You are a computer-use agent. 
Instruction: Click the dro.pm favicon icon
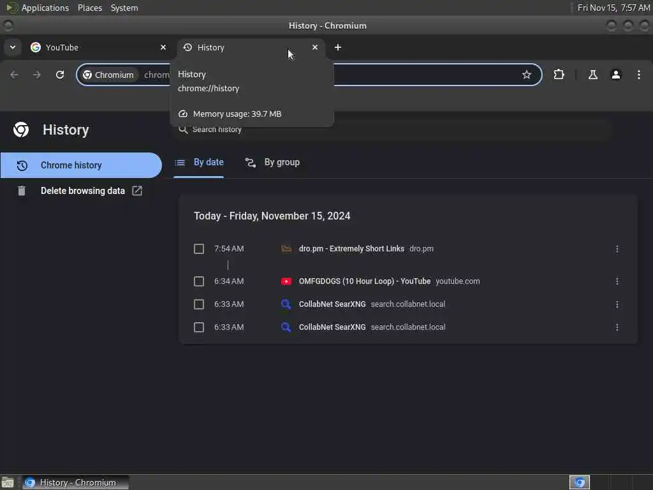(x=286, y=249)
